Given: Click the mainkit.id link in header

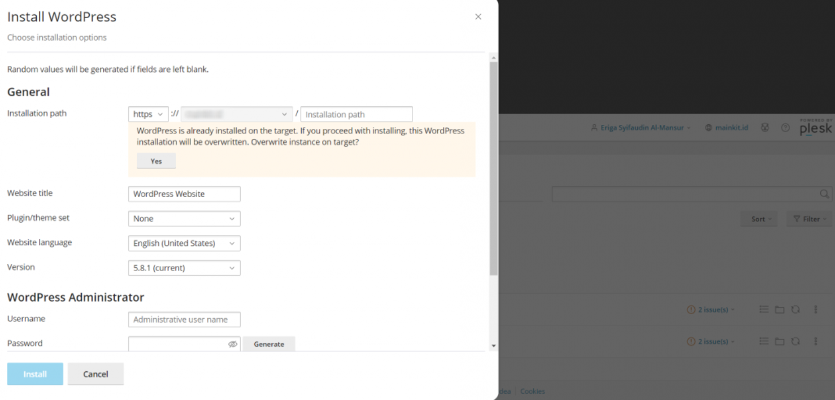Looking at the screenshot, I should (x=727, y=128).
